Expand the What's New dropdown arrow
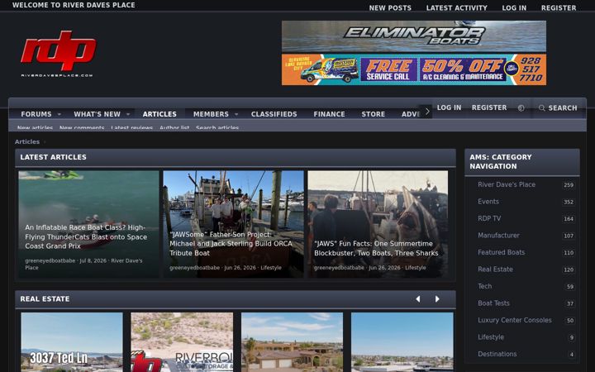This screenshot has height=372, width=595. click(x=128, y=114)
